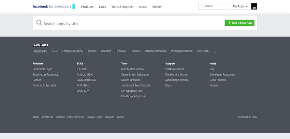Click the Add a New App button
The height and width of the screenshot is (139, 290).
point(240,23)
